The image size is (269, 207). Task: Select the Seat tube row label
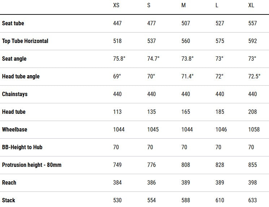[x=13, y=23]
